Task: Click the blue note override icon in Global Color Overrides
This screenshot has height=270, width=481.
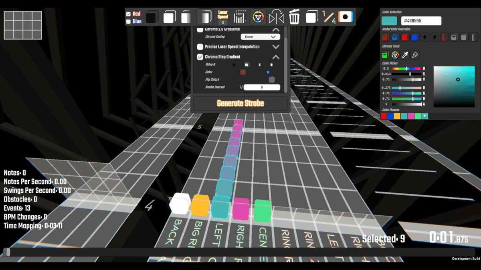Action: click(x=395, y=37)
